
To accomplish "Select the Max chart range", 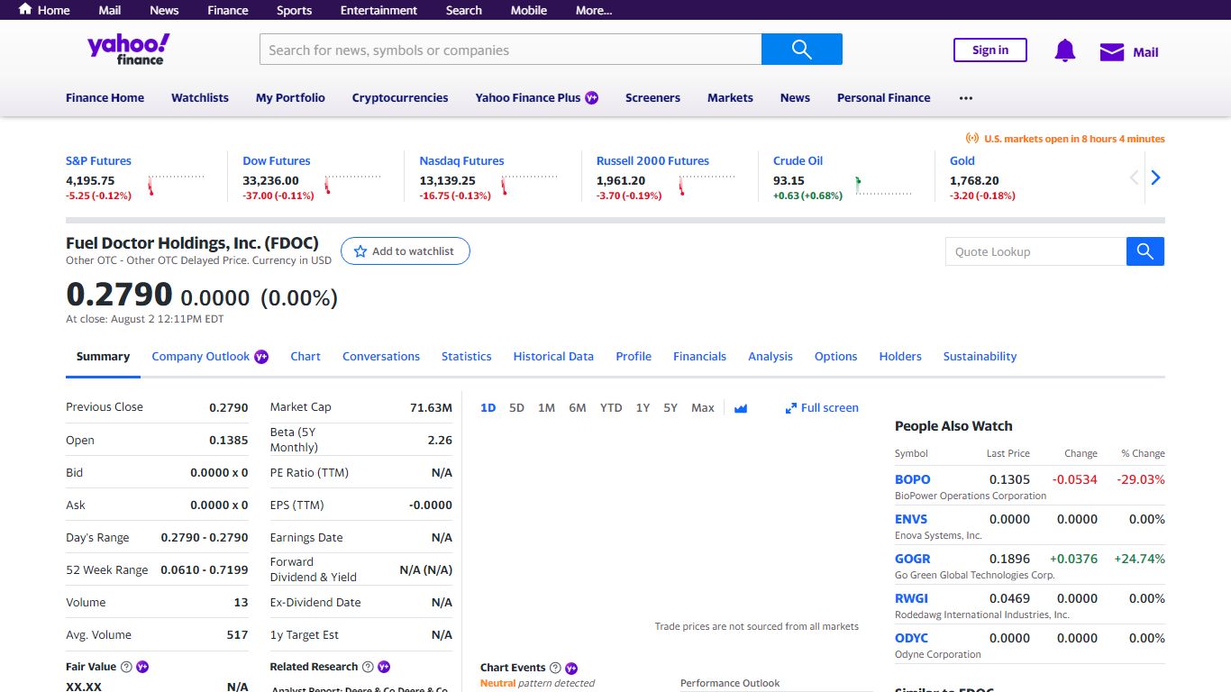I will click(x=703, y=408).
